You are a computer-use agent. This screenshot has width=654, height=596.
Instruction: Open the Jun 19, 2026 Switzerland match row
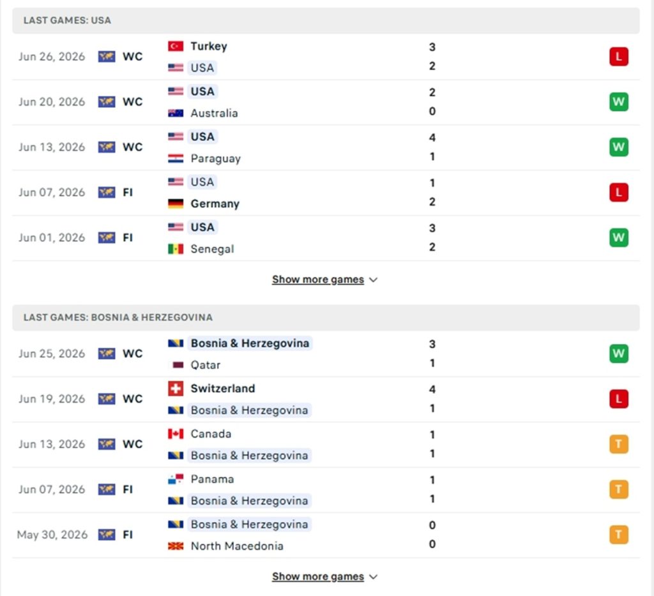(326, 399)
